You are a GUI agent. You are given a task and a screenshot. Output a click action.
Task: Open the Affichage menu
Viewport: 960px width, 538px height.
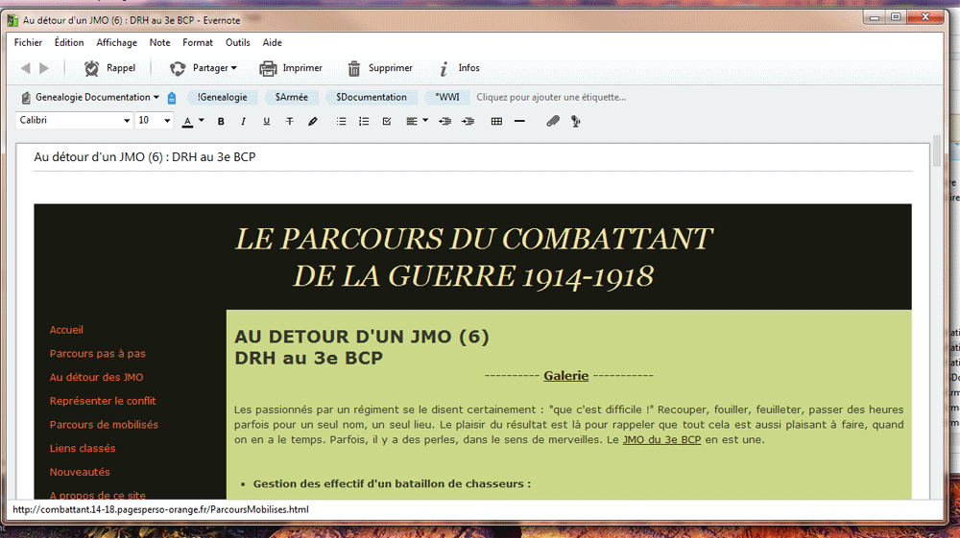click(116, 43)
